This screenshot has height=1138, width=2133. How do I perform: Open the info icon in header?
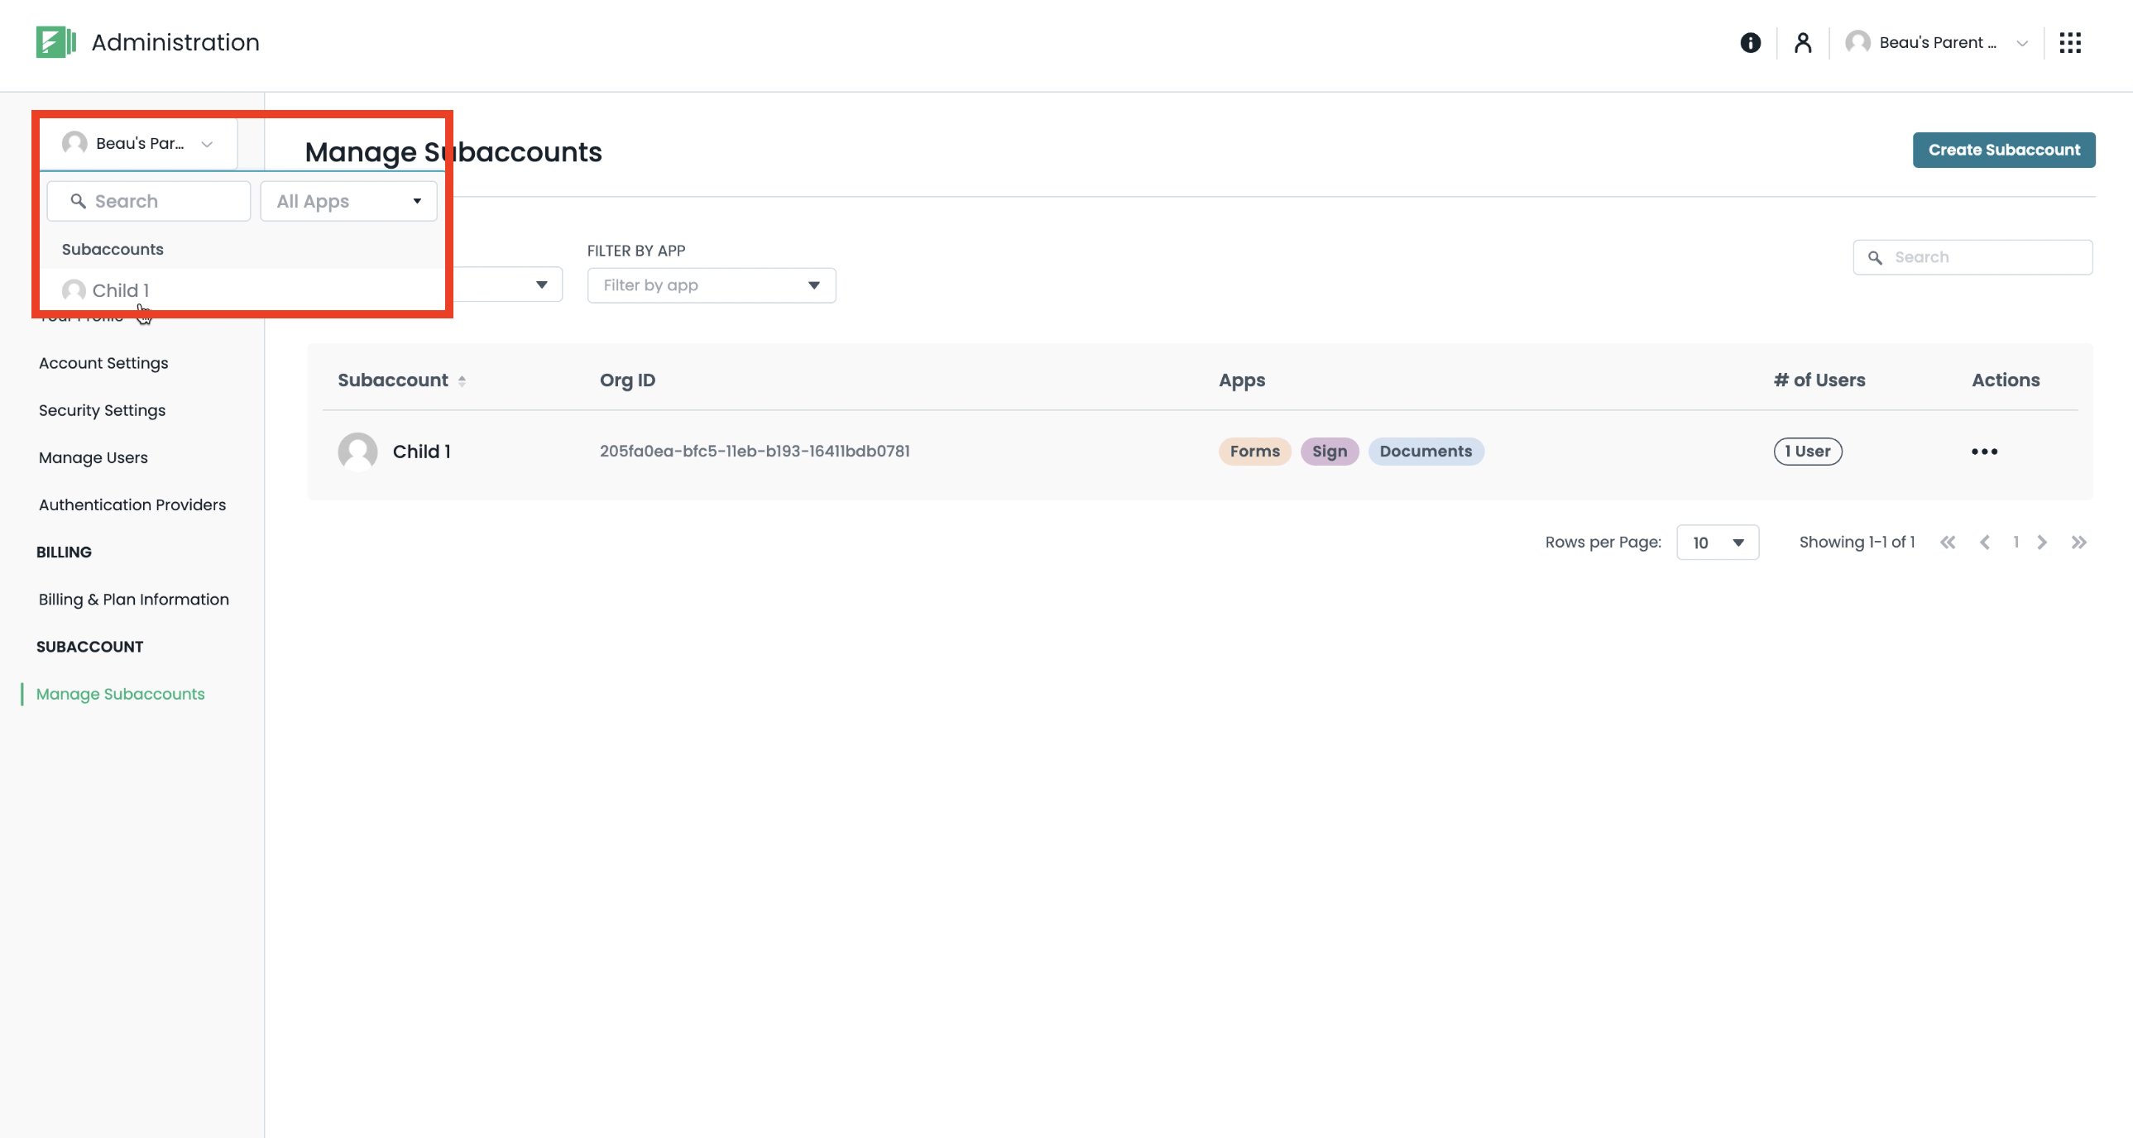[1750, 42]
